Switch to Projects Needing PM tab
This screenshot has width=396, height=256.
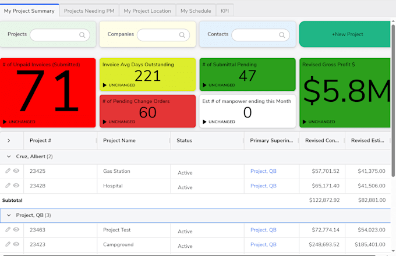89,11
